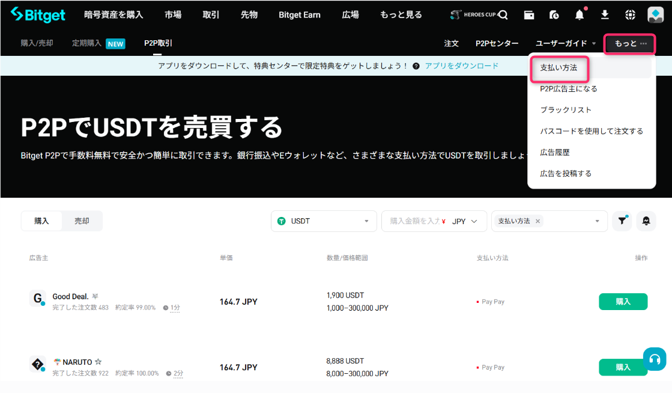Remove the 支払い方法 filter chip
Image resolution: width=672 pixels, height=393 pixels.
pyautogui.click(x=539, y=222)
